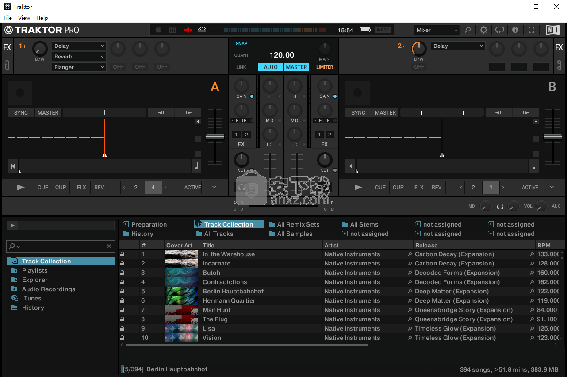Assign FX unit 1 to channel A
567x377 pixels.
click(x=236, y=135)
